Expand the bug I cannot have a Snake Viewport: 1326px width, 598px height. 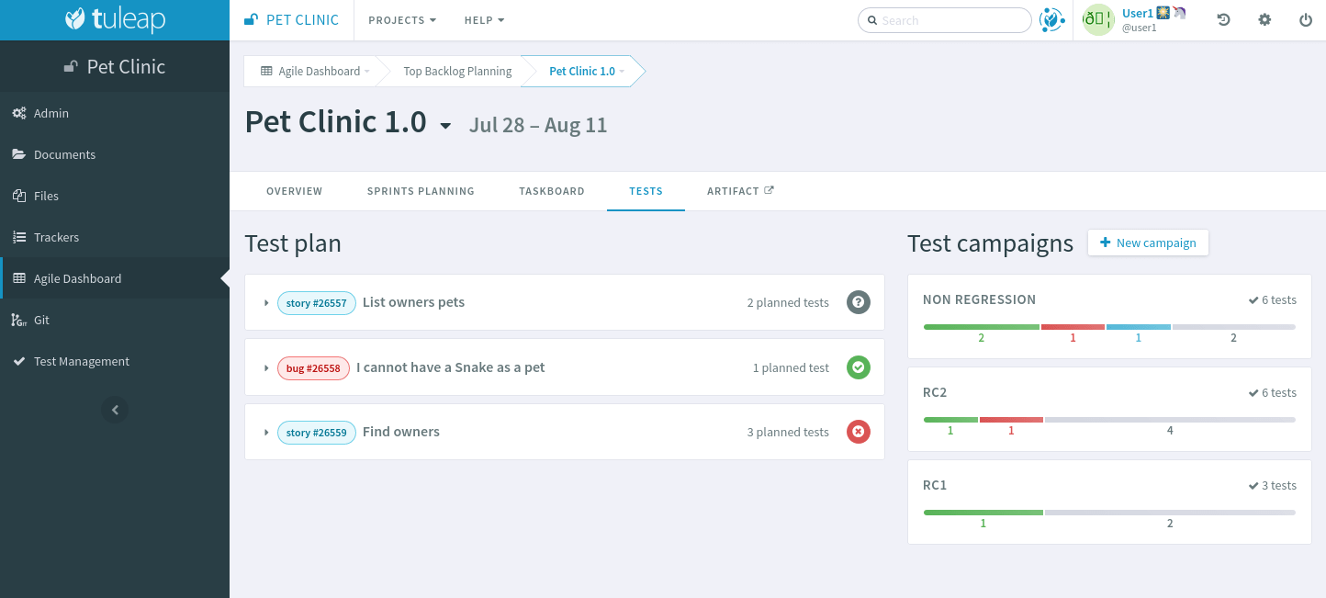pos(266,367)
